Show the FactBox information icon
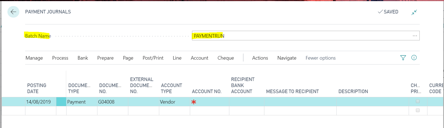Screen dimensions: 444x128 coord(414,58)
